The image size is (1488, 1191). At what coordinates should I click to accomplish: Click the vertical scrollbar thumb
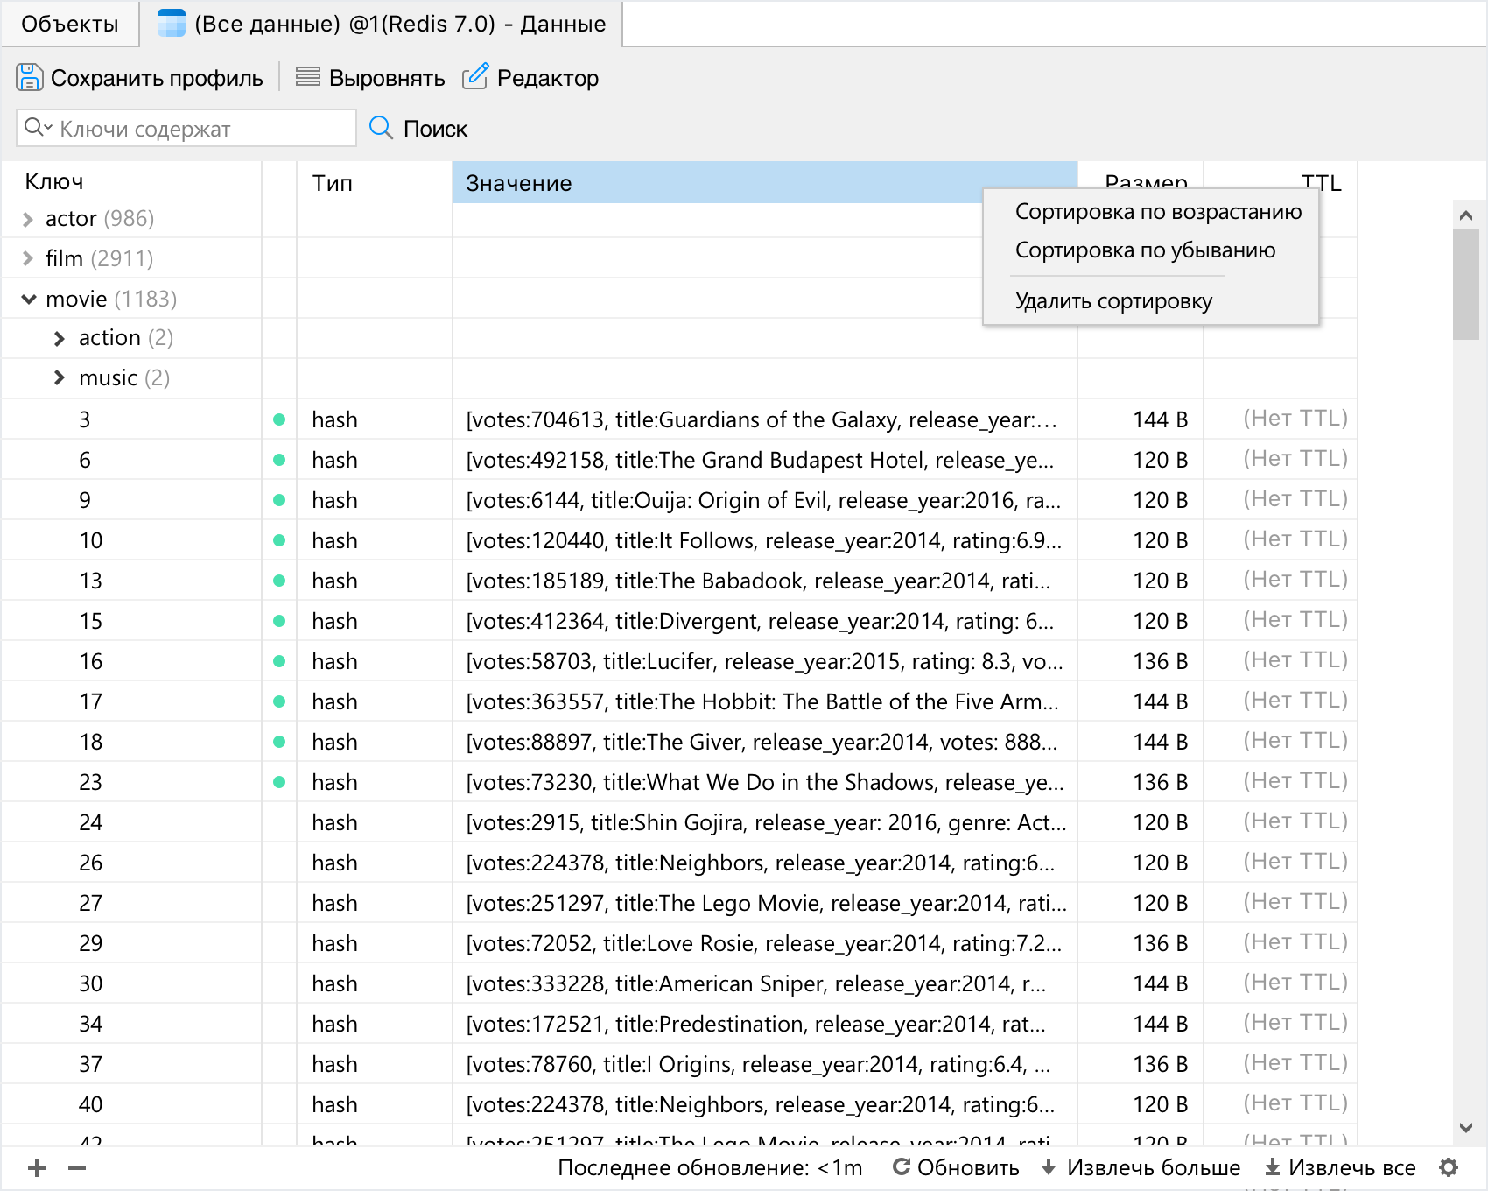point(1466,285)
